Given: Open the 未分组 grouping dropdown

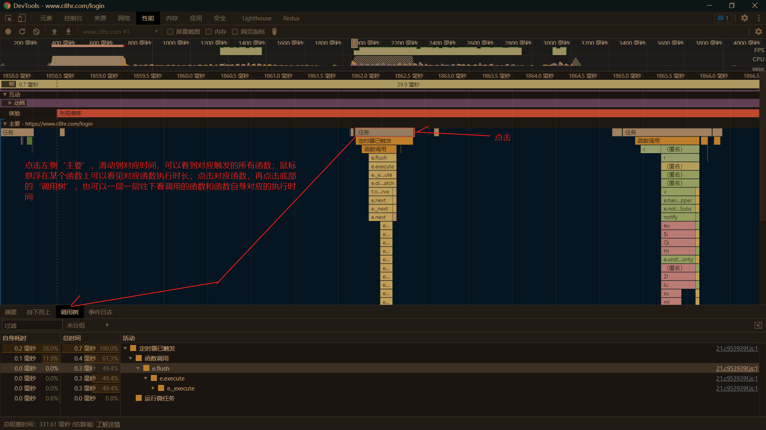Looking at the screenshot, I should click(88, 325).
